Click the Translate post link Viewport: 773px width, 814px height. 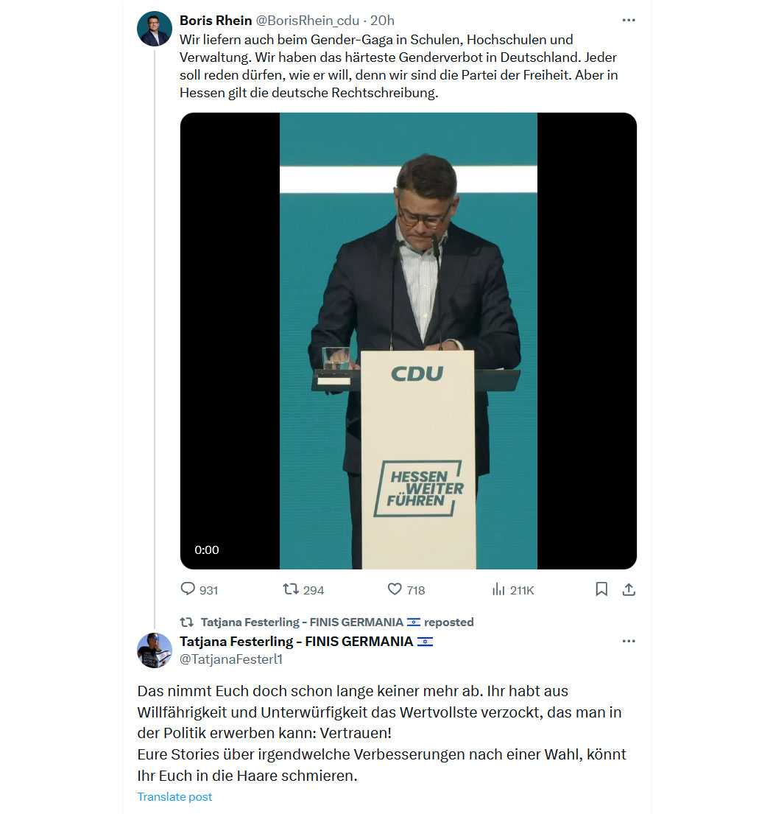coord(174,797)
